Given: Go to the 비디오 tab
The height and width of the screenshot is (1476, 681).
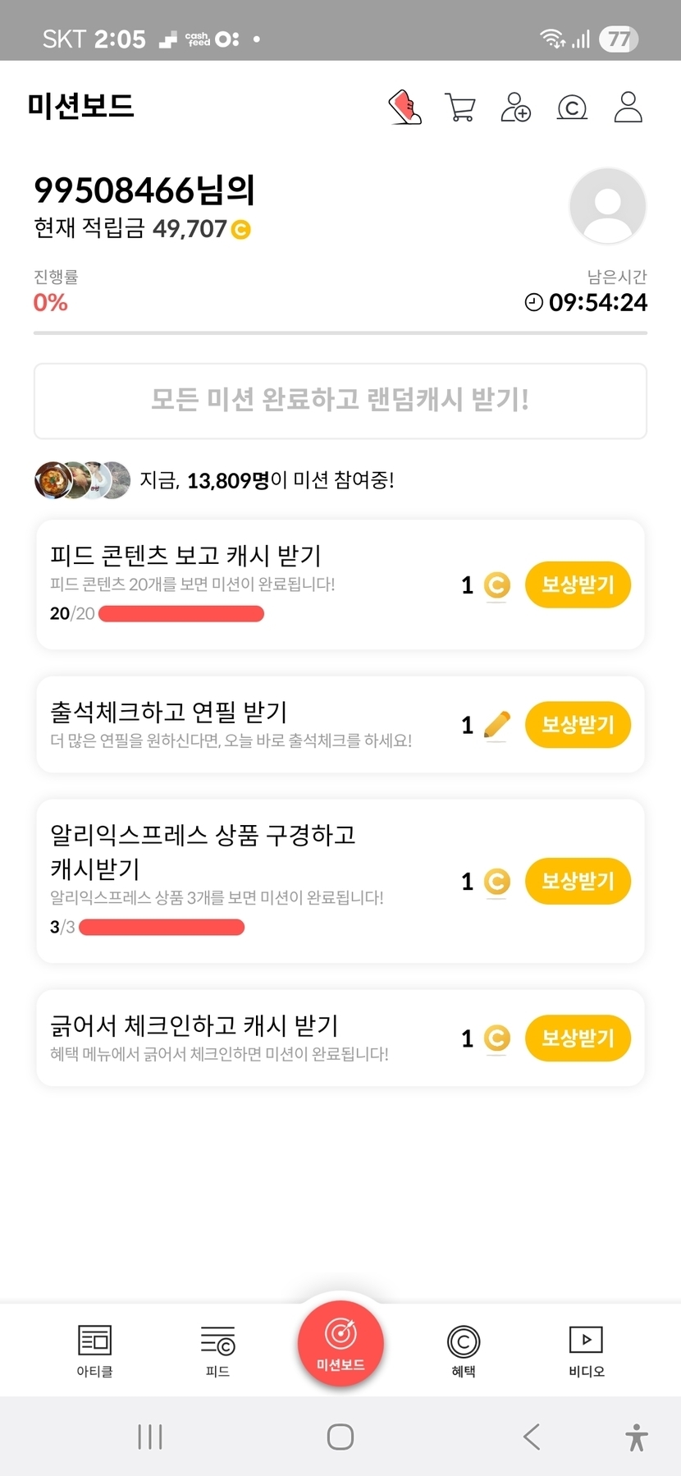Looking at the screenshot, I should pyautogui.click(x=586, y=1350).
